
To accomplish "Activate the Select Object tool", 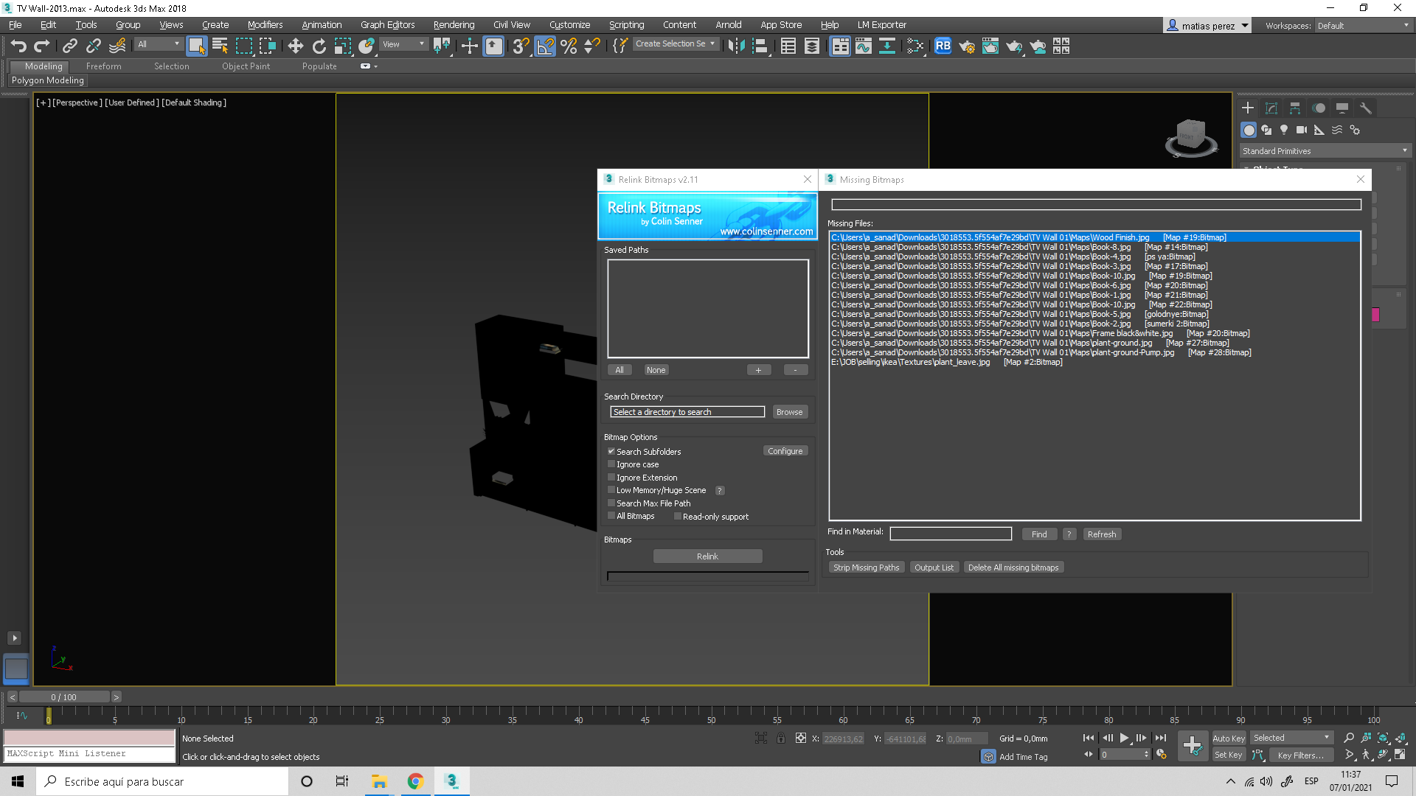I will 196,46.
